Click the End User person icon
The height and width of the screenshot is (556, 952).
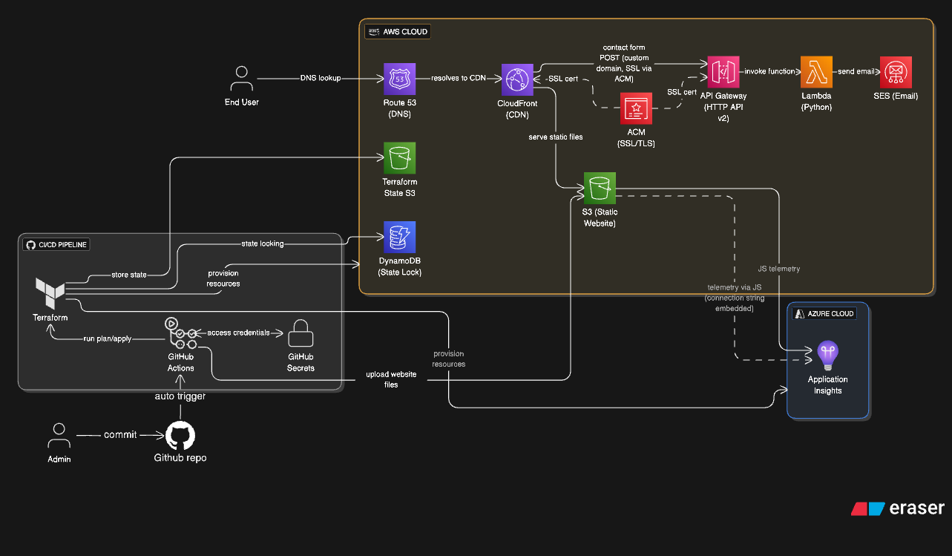(241, 79)
